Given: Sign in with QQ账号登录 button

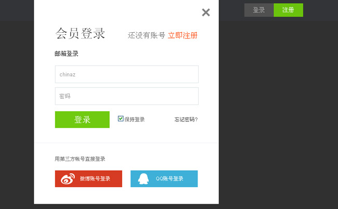Looking at the screenshot, I should (164, 179).
